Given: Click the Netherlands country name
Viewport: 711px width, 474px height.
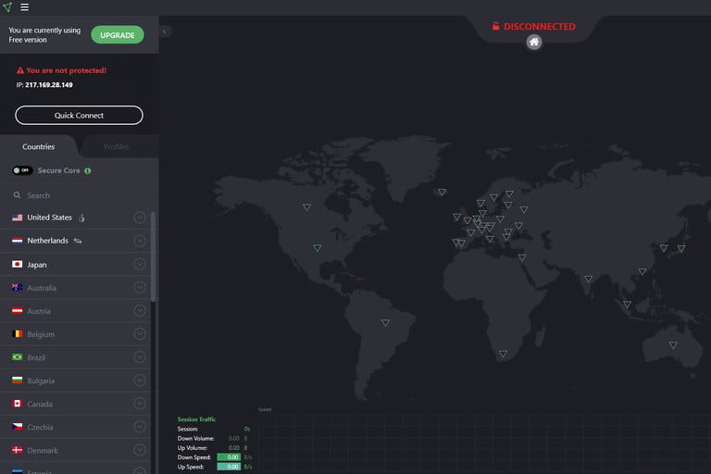Looking at the screenshot, I should point(47,241).
